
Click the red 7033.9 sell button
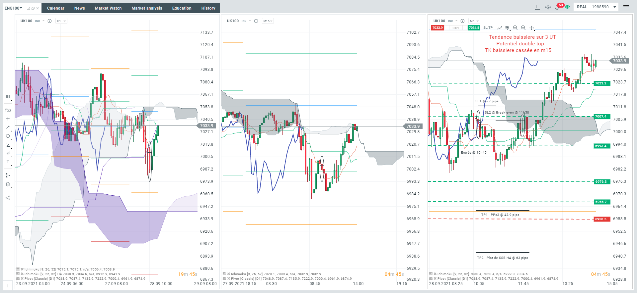tap(438, 28)
